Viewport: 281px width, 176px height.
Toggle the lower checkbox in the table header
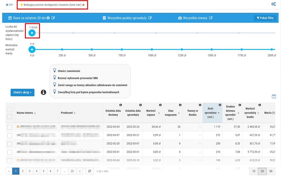click(x=10, y=117)
